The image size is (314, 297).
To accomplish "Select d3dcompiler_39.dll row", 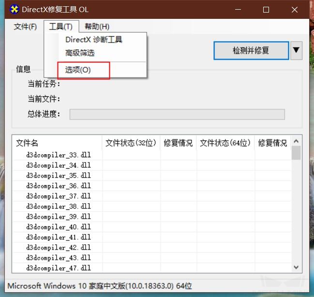I will 151,217.
